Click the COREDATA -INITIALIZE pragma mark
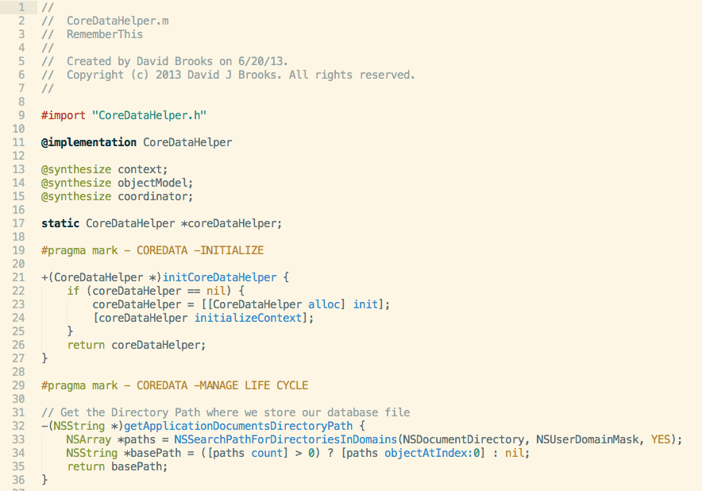Screen dimensions: 702x491 [200, 250]
